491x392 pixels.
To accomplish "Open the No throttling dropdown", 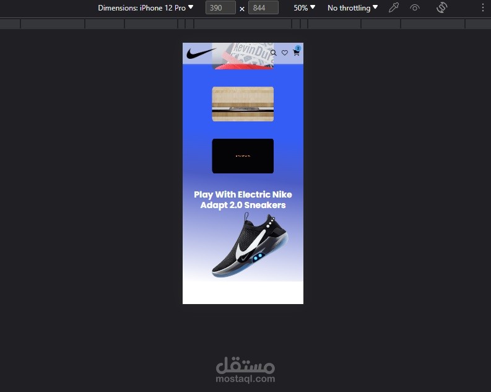I will 352,8.
